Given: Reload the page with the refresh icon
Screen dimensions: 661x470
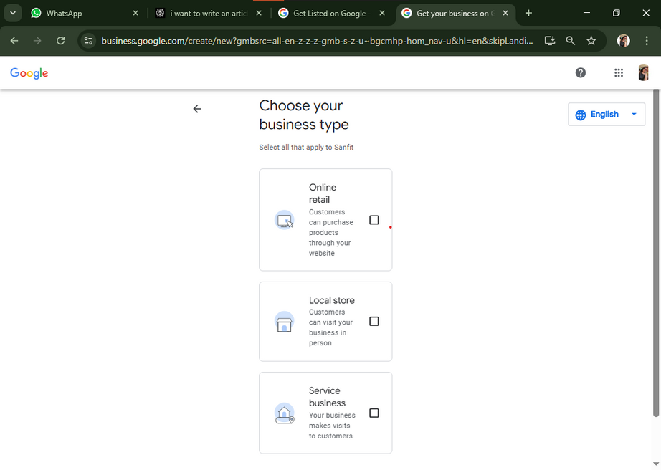Looking at the screenshot, I should [61, 41].
